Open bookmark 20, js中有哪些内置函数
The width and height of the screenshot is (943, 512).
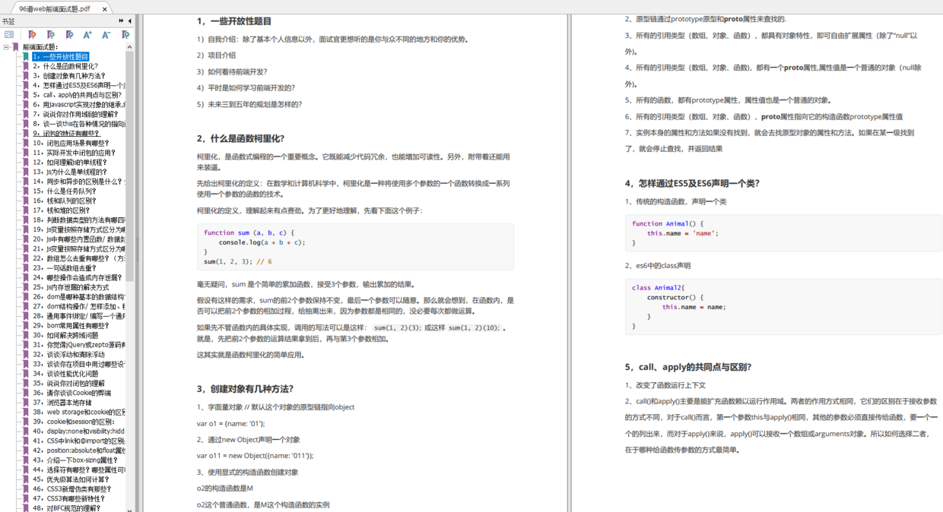tap(78, 239)
